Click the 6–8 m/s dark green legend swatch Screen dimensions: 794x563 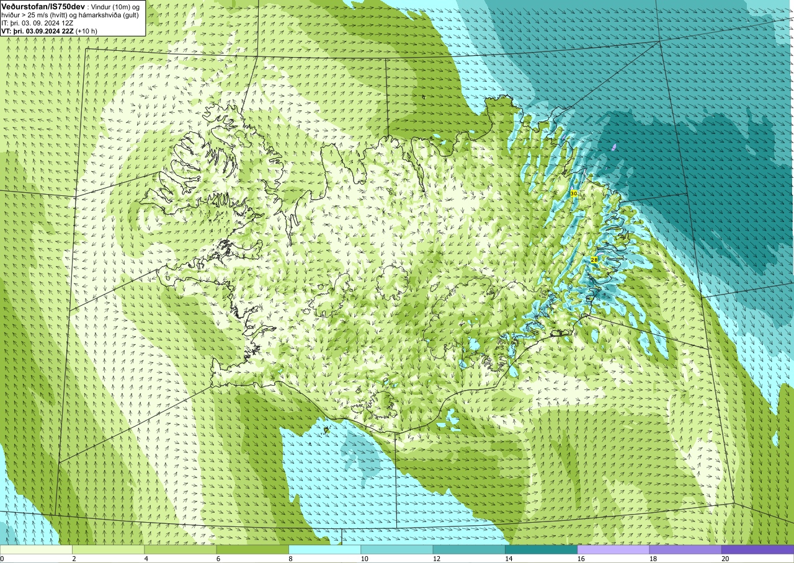(252, 549)
